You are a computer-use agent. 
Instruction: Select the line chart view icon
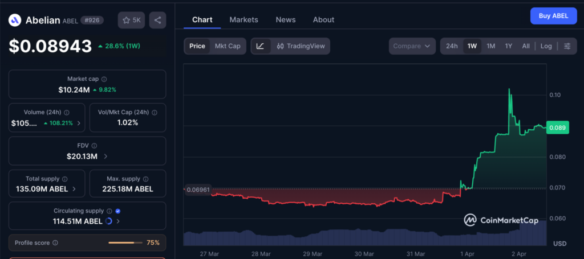[260, 46]
